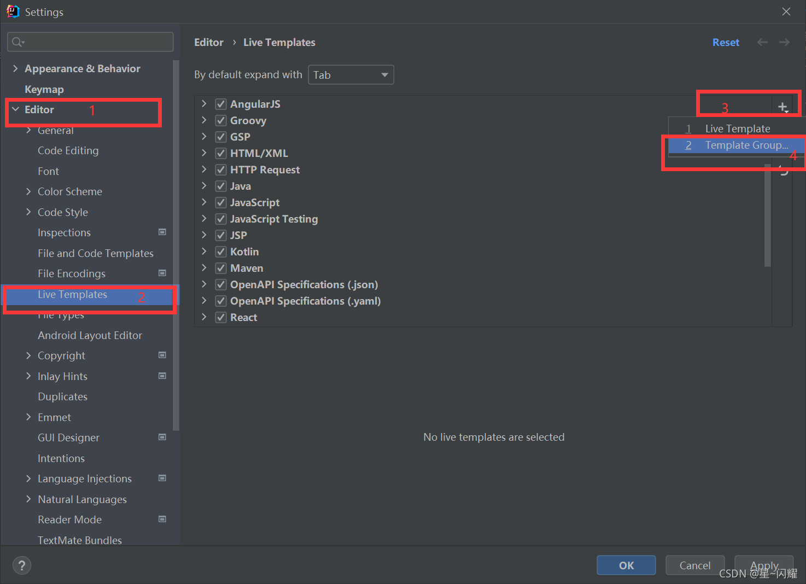Uncheck the JavaScript template group
The width and height of the screenshot is (806, 584).
tap(221, 202)
